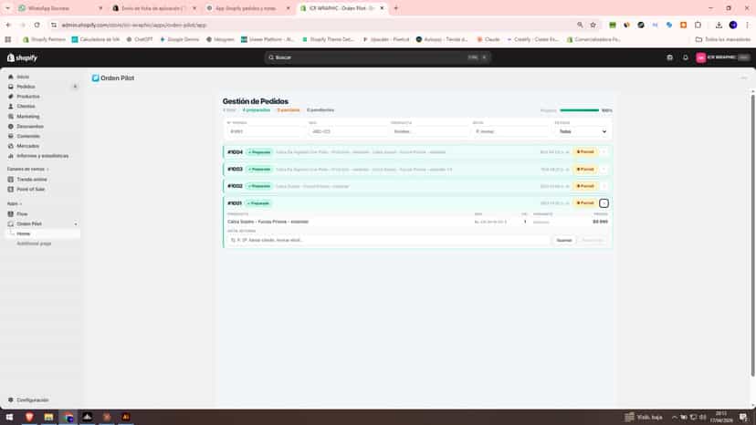Go to Clientes in the sidebar
756x425 pixels.
point(26,107)
